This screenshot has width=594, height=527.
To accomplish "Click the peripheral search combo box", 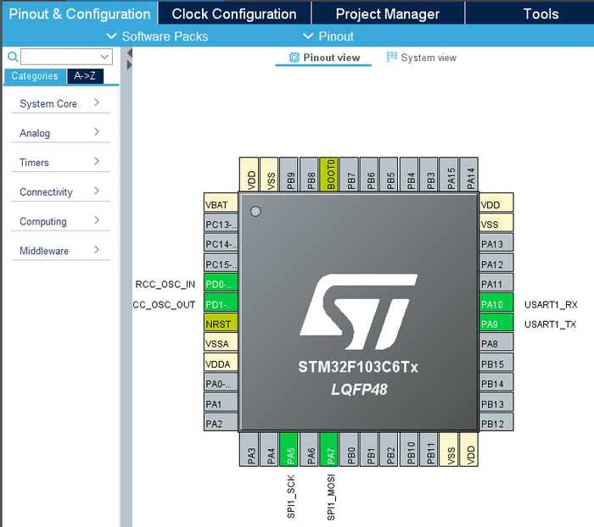I will point(67,57).
